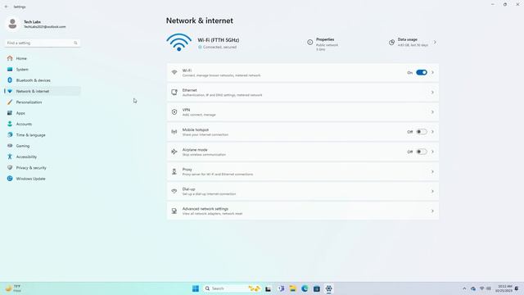The image size is (524, 295).
Task: Turn off the Wi-Fi toggle switch
Action: 422,73
